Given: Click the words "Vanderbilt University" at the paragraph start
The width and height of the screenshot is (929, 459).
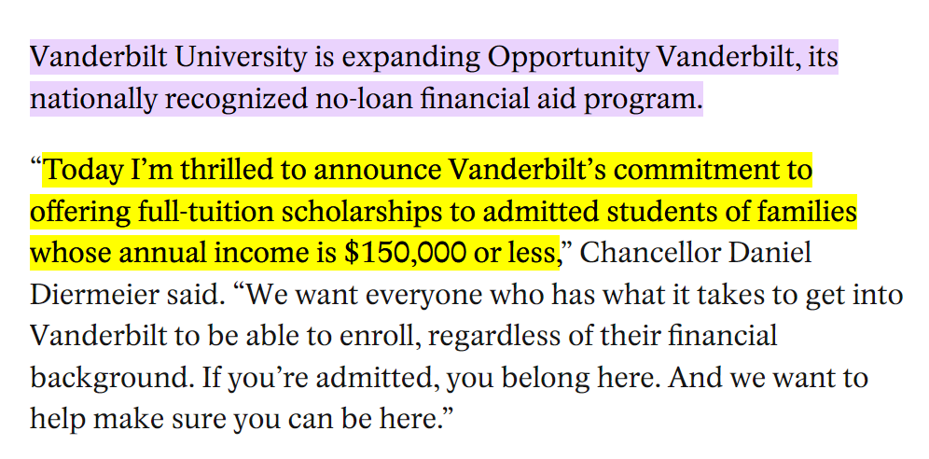Looking at the screenshot, I should tap(169, 58).
